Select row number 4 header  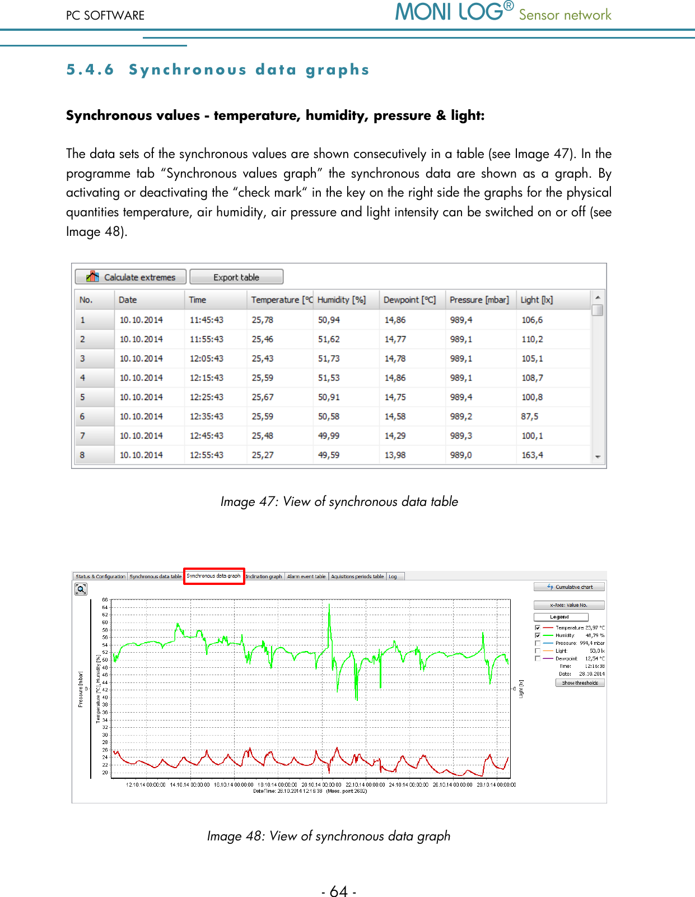[94, 378]
